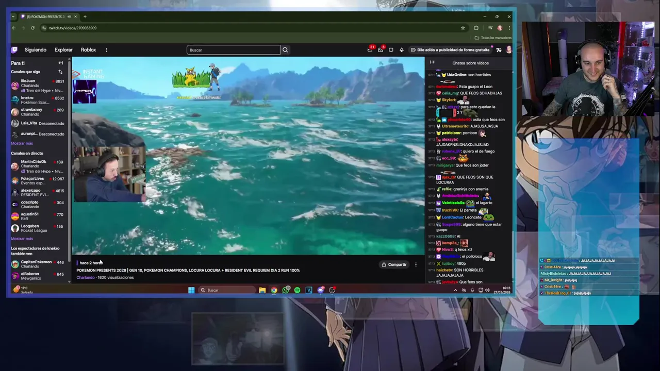Show hidden system tray icons
The height and width of the screenshot is (371, 660).
point(455,290)
